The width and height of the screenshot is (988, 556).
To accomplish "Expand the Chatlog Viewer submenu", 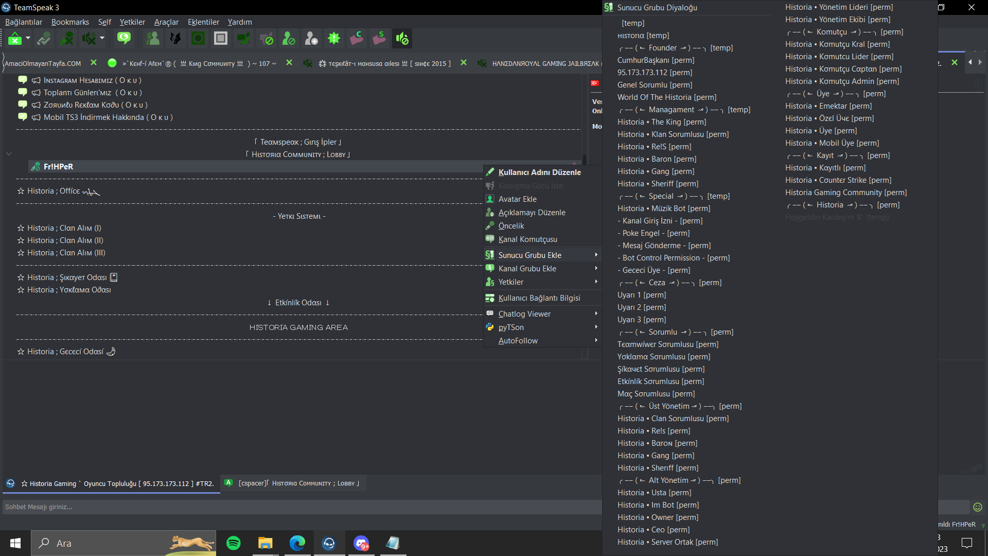I will pos(542,314).
